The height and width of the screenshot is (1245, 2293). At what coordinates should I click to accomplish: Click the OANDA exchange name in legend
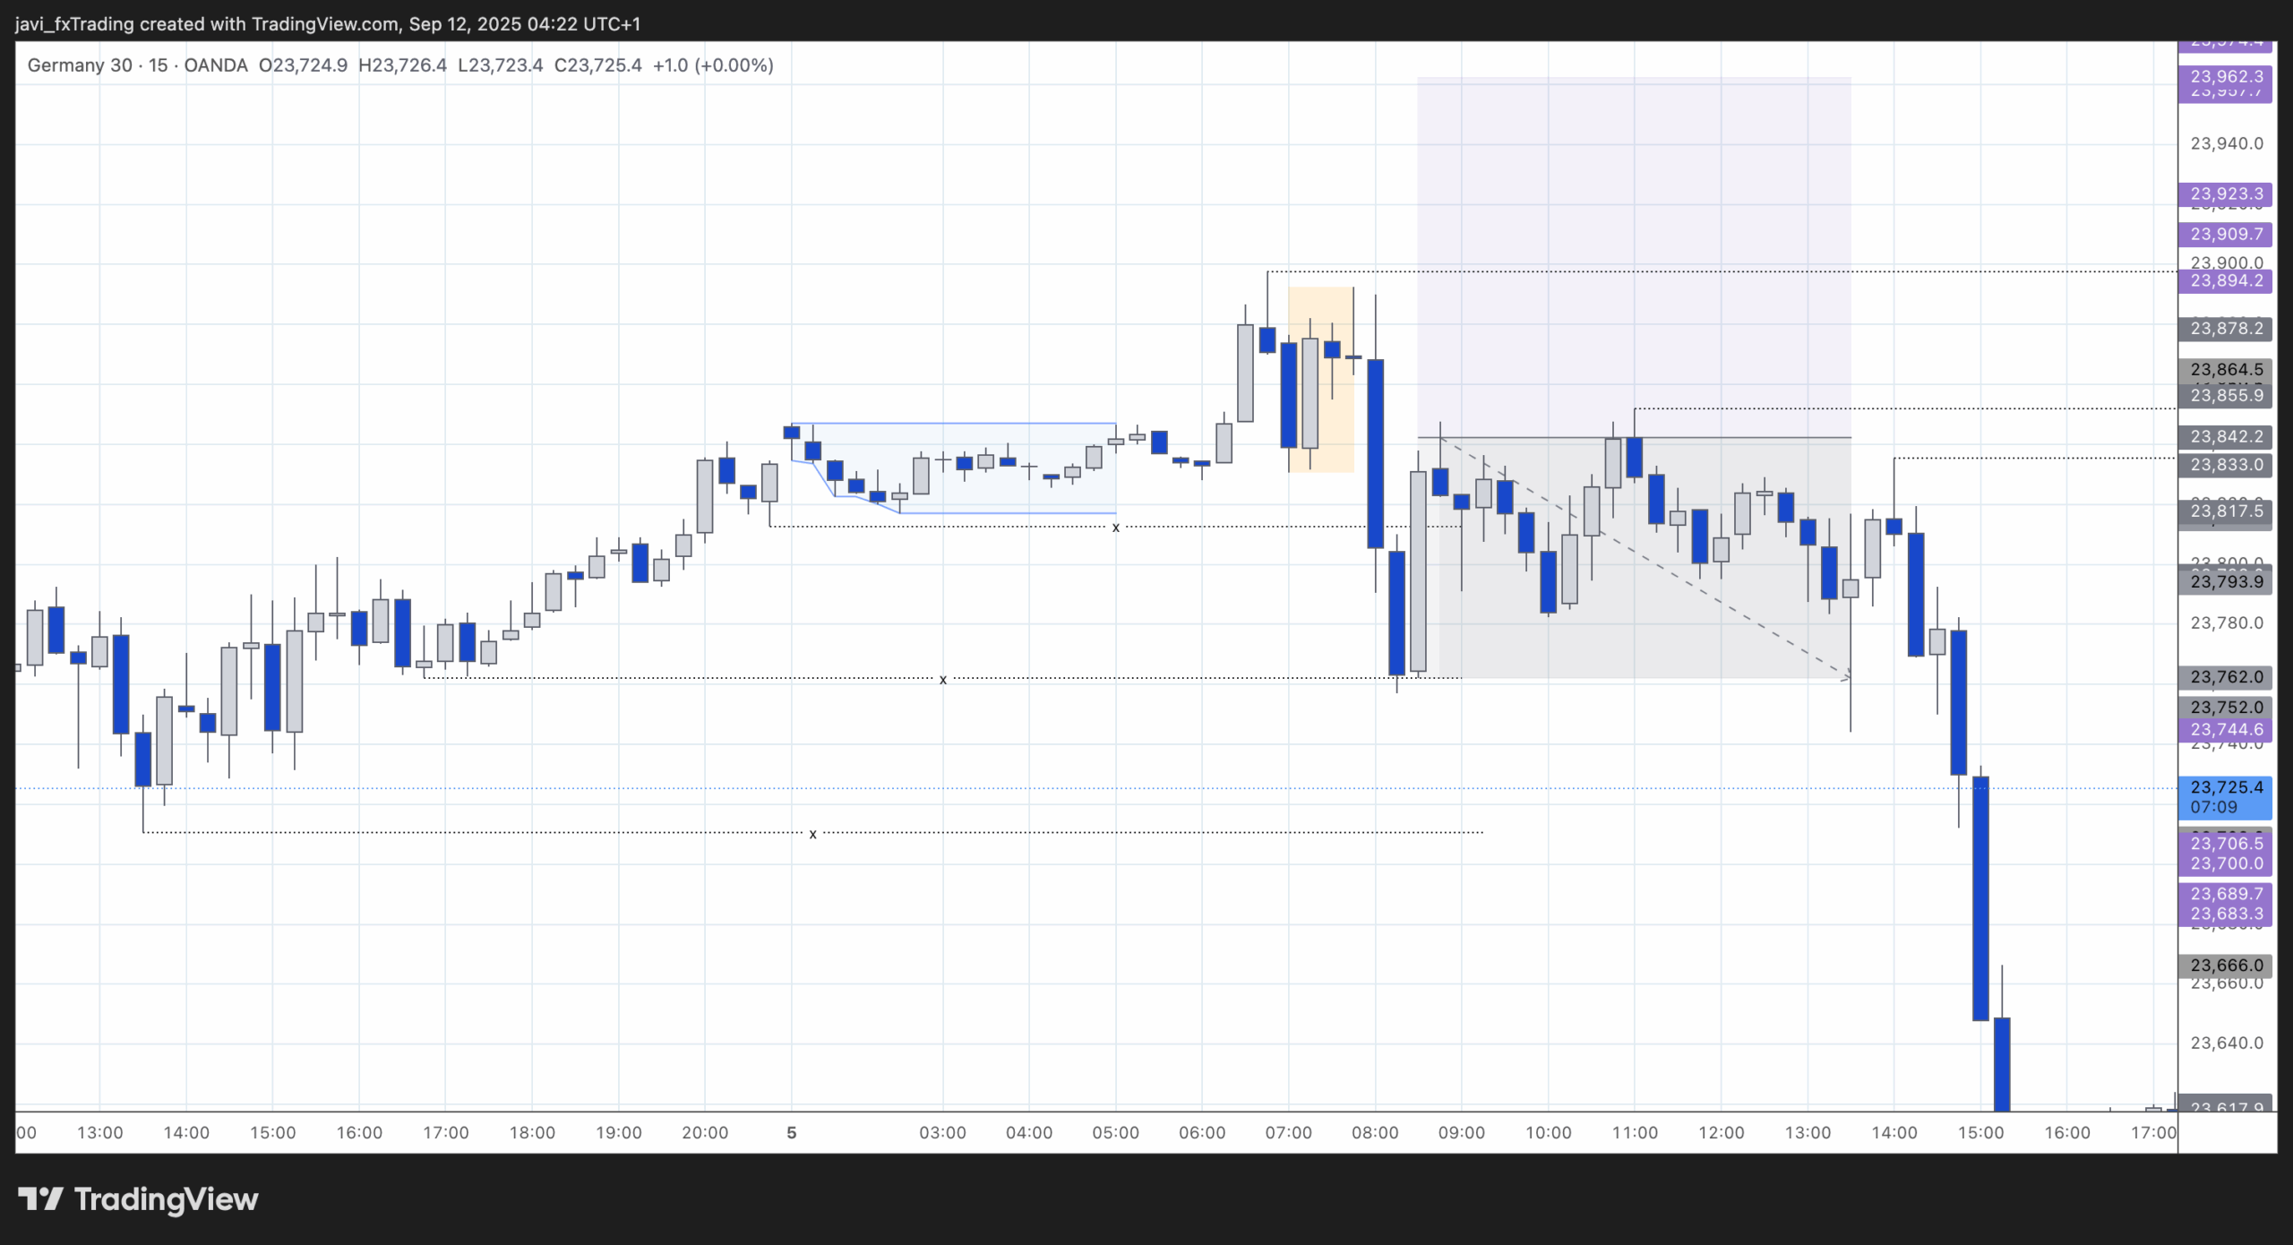[215, 64]
